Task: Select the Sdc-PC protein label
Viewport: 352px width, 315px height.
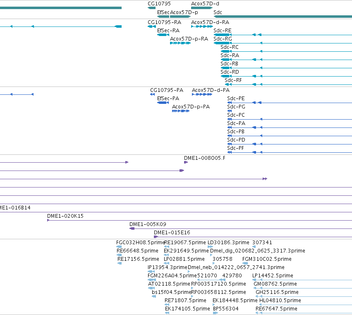Action: tap(236, 115)
